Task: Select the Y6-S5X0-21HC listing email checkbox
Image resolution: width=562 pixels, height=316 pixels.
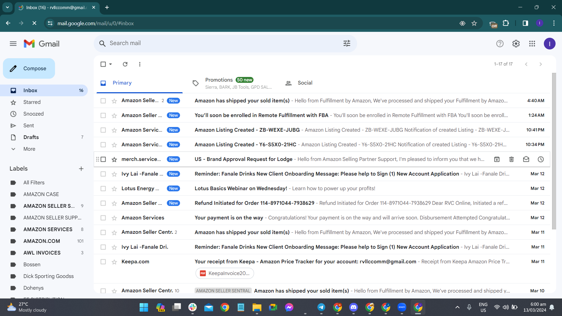Action: [103, 145]
